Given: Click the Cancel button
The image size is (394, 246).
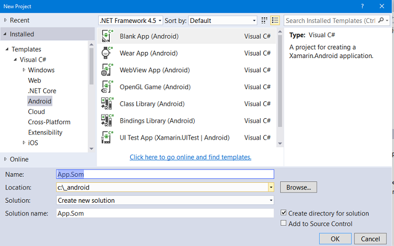Looking at the screenshot, I should point(371,238).
